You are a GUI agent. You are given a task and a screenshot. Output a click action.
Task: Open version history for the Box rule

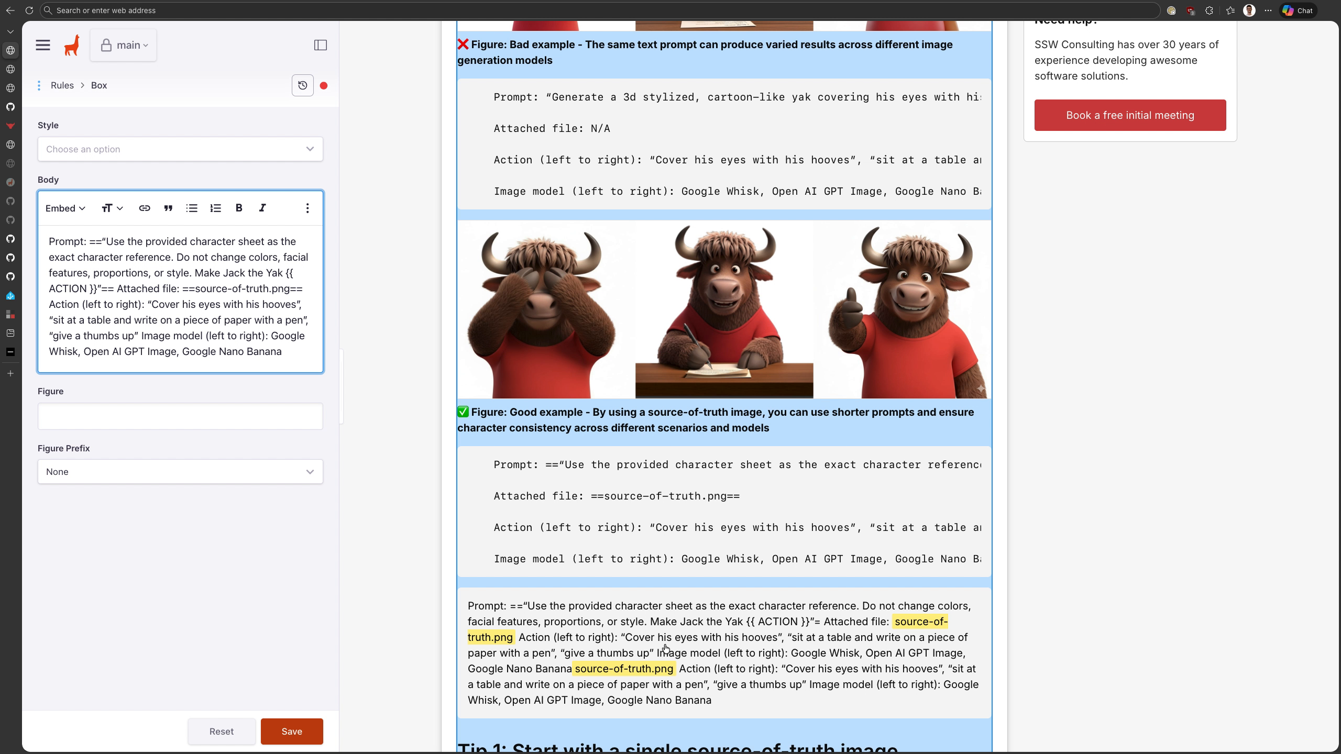coord(302,85)
